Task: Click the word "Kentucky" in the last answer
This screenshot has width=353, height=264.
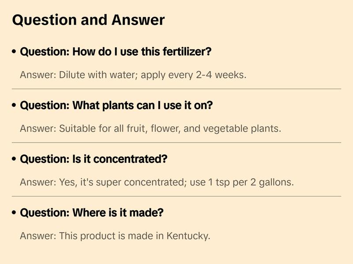Action: [188, 236]
